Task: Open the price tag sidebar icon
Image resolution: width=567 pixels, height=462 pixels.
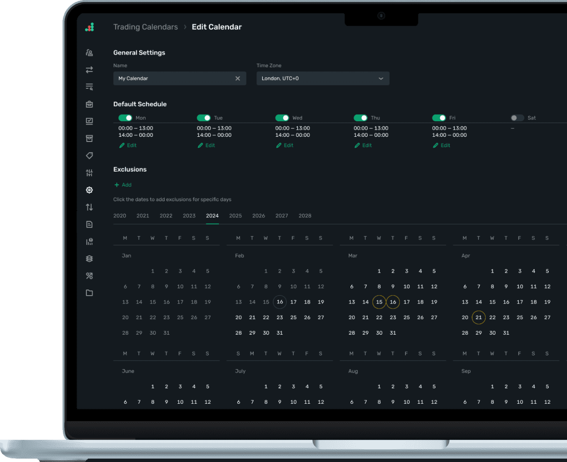Action: 89,156
